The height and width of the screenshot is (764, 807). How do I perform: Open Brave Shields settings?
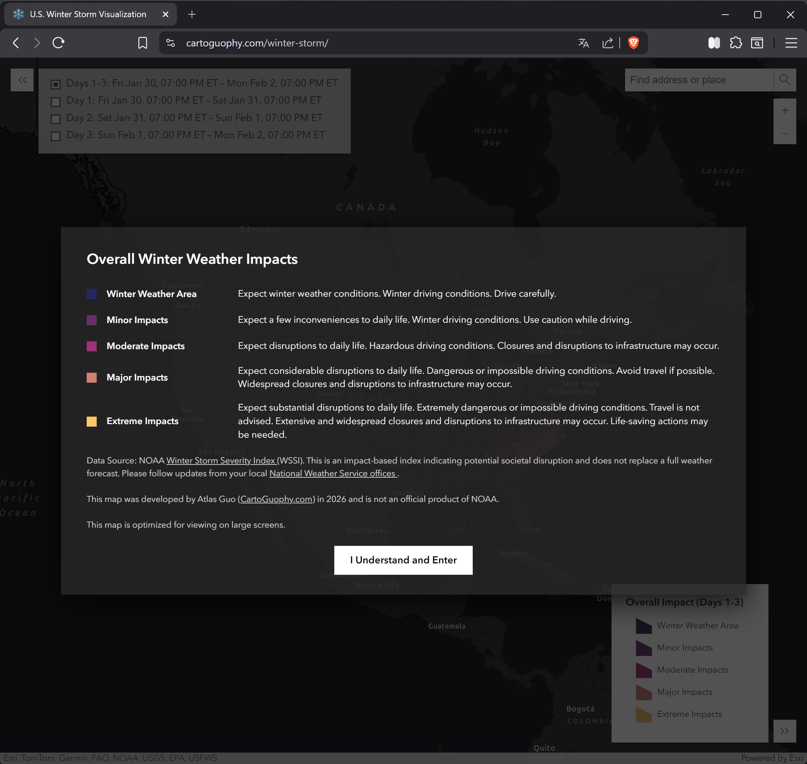pyautogui.click(x=634, y=43)
